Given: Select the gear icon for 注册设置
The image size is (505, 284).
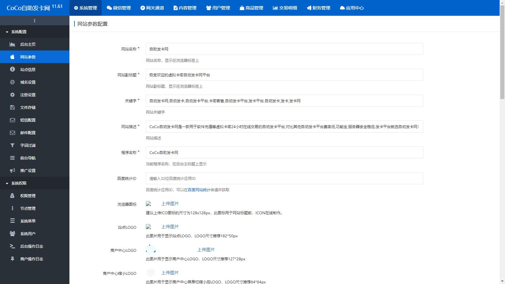Looking at the screenshot, I should [12, 95].
